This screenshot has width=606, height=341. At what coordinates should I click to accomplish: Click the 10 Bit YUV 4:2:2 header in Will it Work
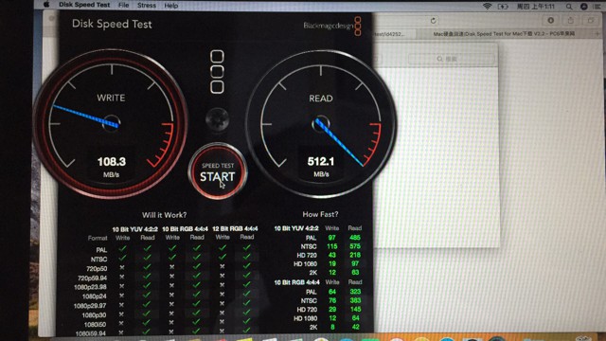tap(134, 229)
